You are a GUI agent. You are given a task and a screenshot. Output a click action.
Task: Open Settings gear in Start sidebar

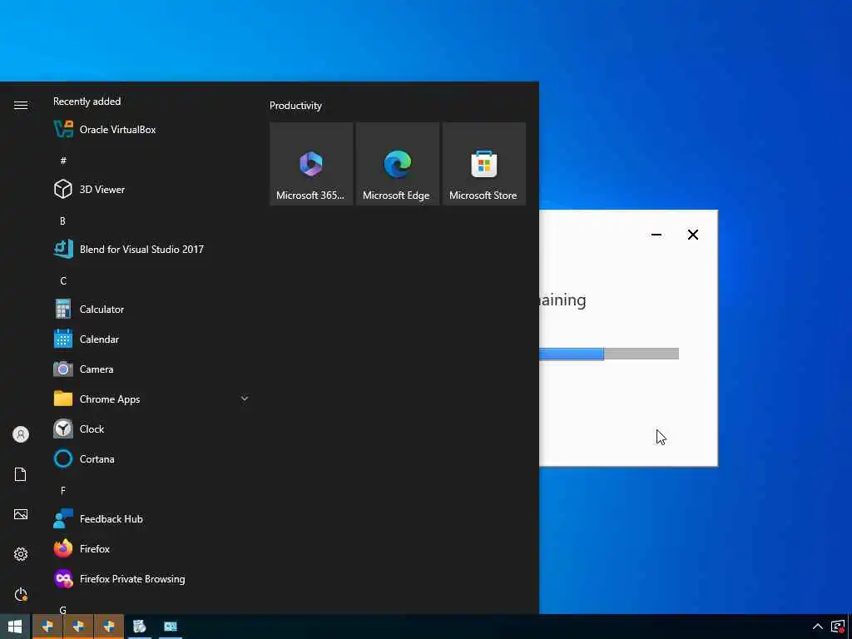(x=21, y=554)
